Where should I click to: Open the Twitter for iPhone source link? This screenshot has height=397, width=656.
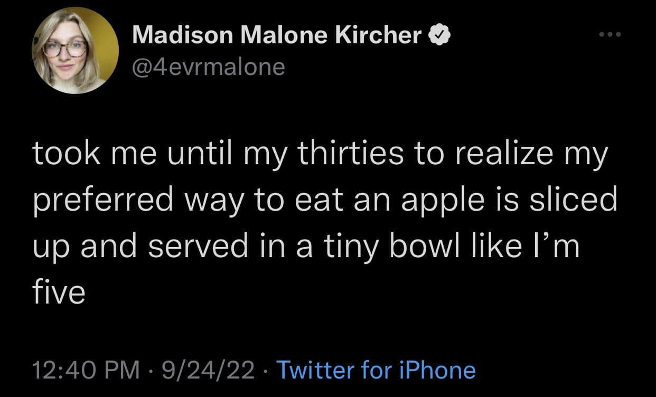pos(376,370)
